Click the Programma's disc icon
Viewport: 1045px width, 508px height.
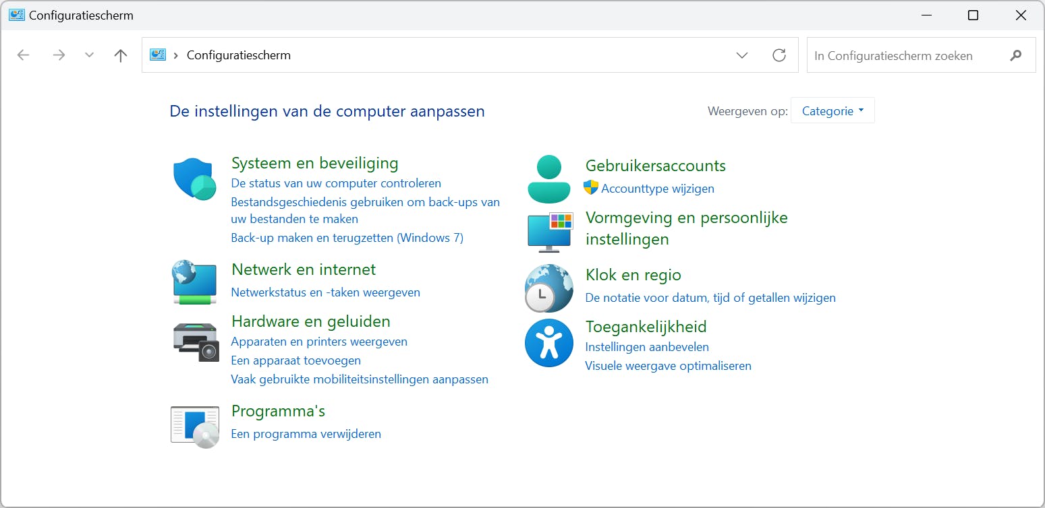[195, 427]
